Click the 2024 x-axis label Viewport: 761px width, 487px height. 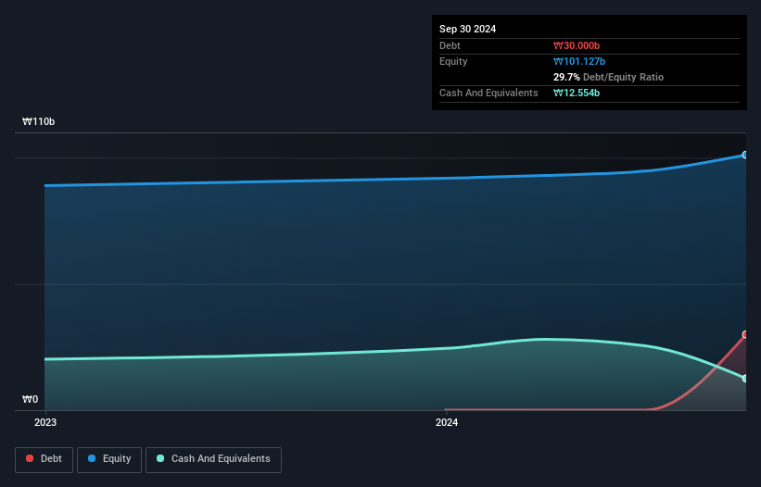coord(447,422)
